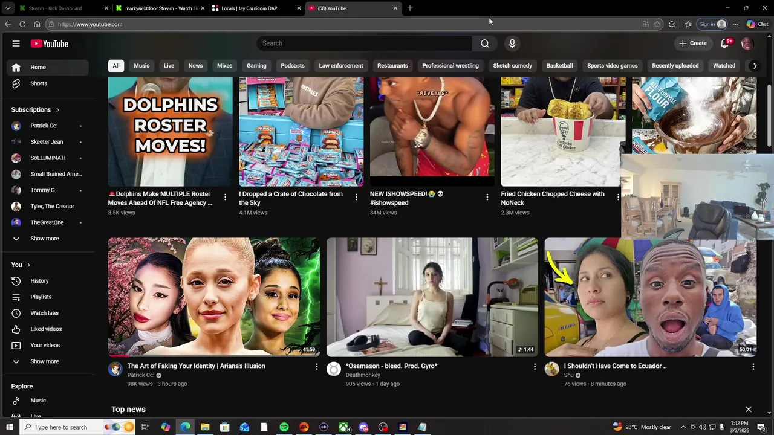The width and height of the screenshot is (774, 435).
Task: Open TheGreatOne subscription channel
Action: 49,222
